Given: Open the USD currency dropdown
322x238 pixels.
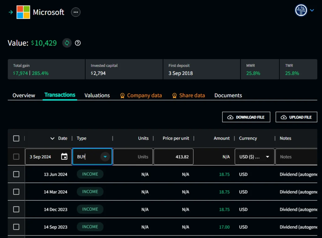Looking at the screenshot, I should 267,156.
